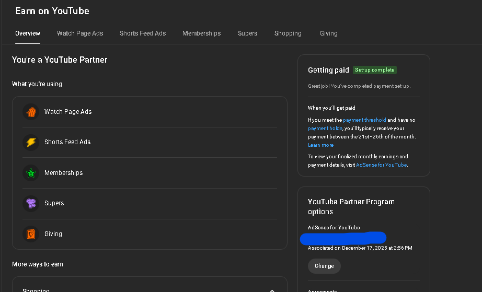Switch to the Giving tab
Viewport: 482px width, 292px height.
point(329,33)
